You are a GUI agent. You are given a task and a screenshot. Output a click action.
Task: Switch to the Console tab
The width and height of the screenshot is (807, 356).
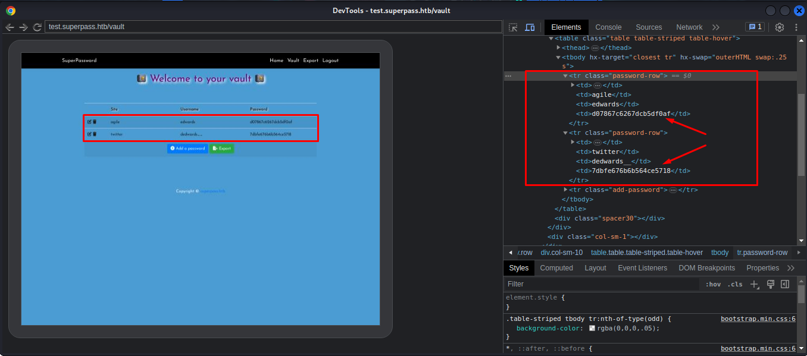tap(608, 27)
